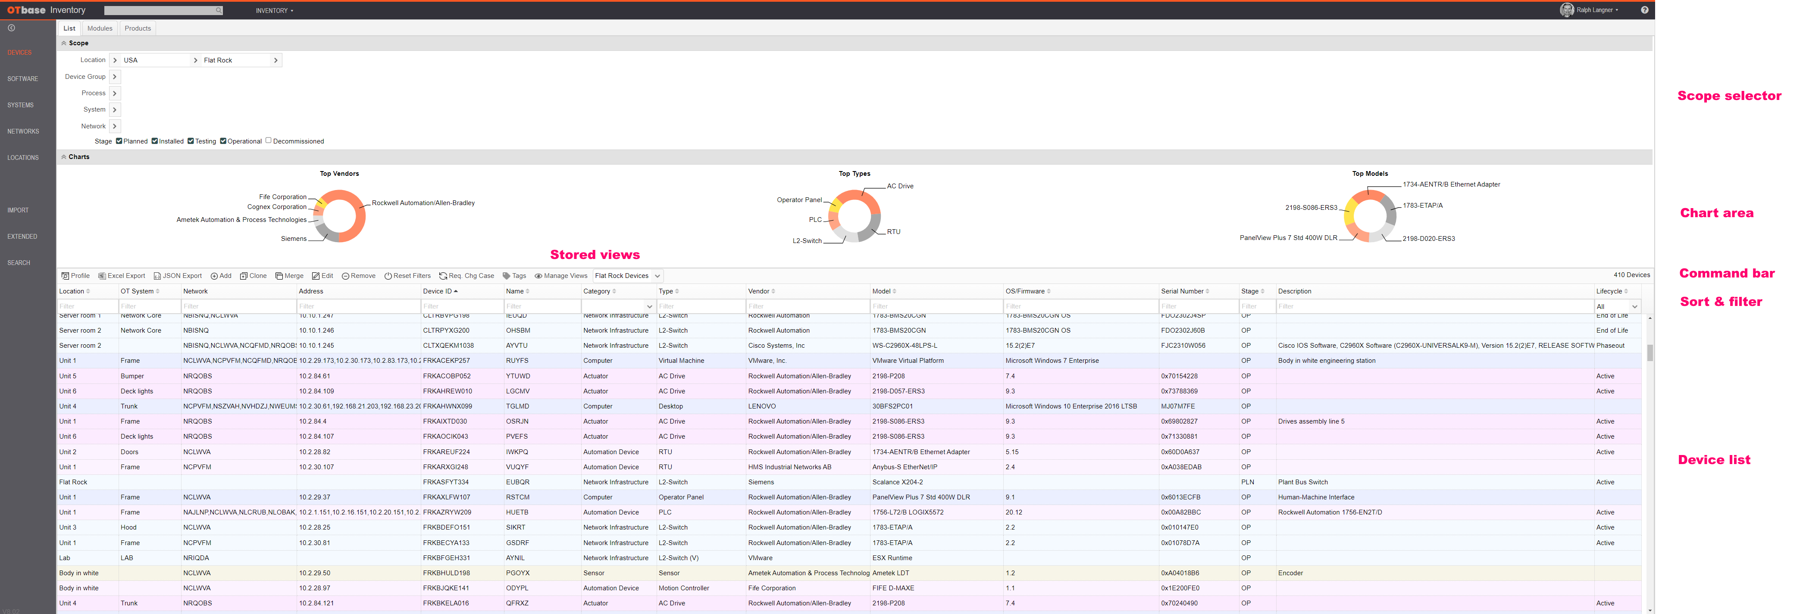Screen dimensions: 1803x614
Task: Expand the Process scope chevron
Action: (115, 94)
